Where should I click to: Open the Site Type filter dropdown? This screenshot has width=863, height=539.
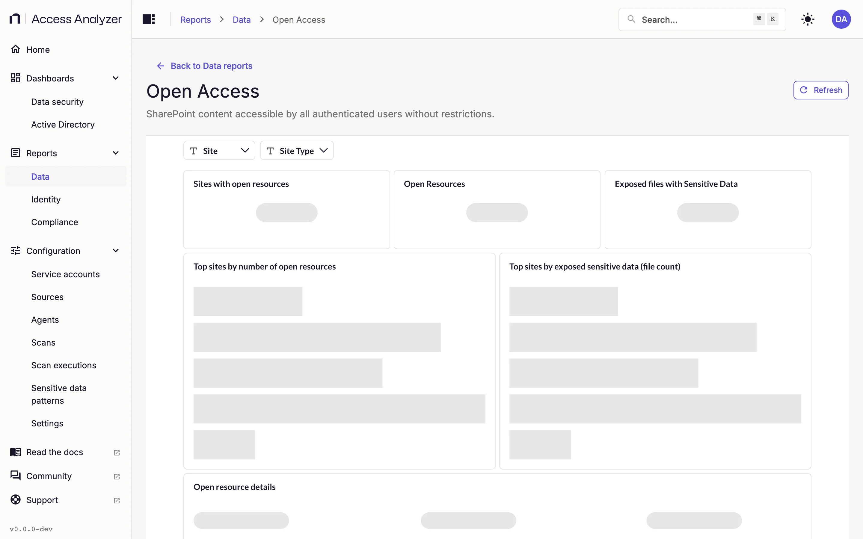(297, 150)
